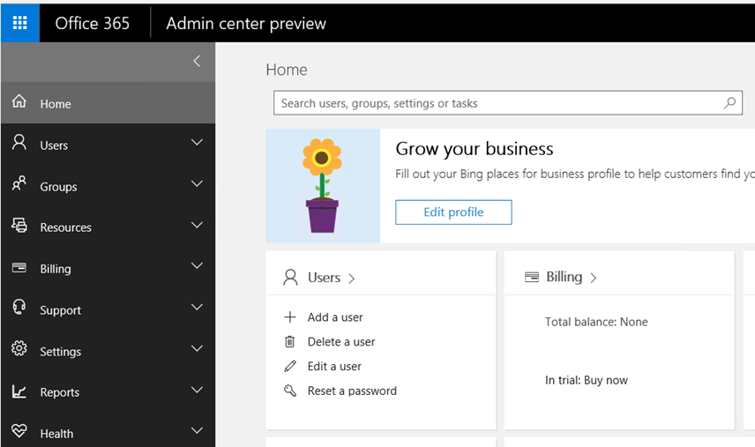Expand the Billing menu chevron
This screenshot has width=755, height=447.
tap(197, 265)
